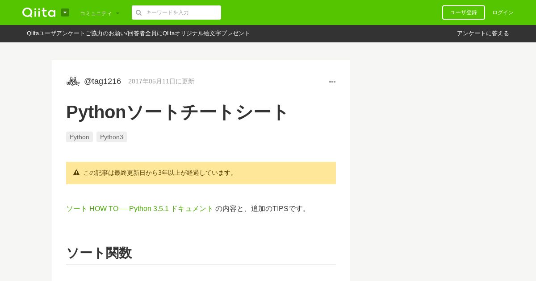This screenshot has height=281, width=536.
Task: Open the dropdown arrow beside the Qiita logo
Action: tap(65, 12)
